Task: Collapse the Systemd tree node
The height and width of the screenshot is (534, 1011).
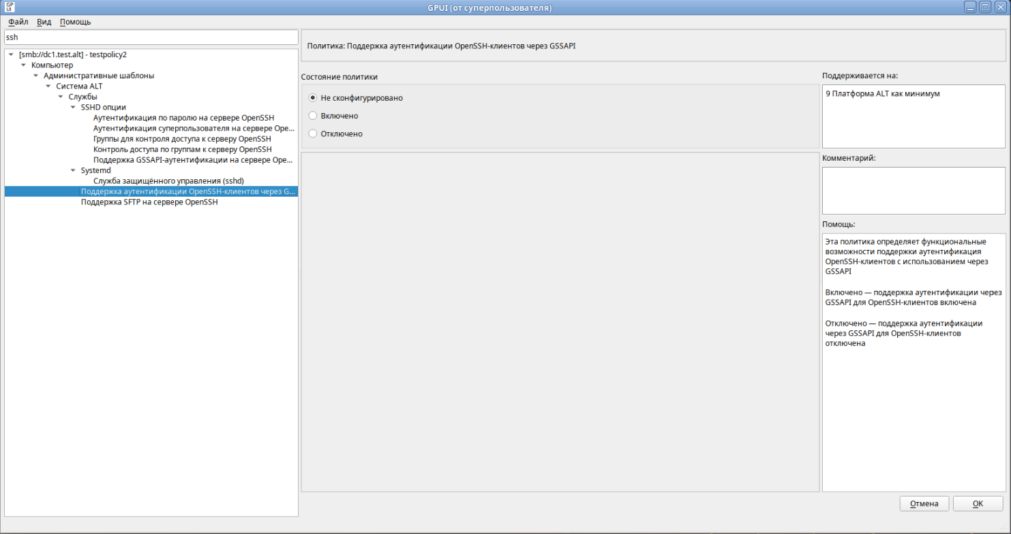Action: (x=73, y=170)
